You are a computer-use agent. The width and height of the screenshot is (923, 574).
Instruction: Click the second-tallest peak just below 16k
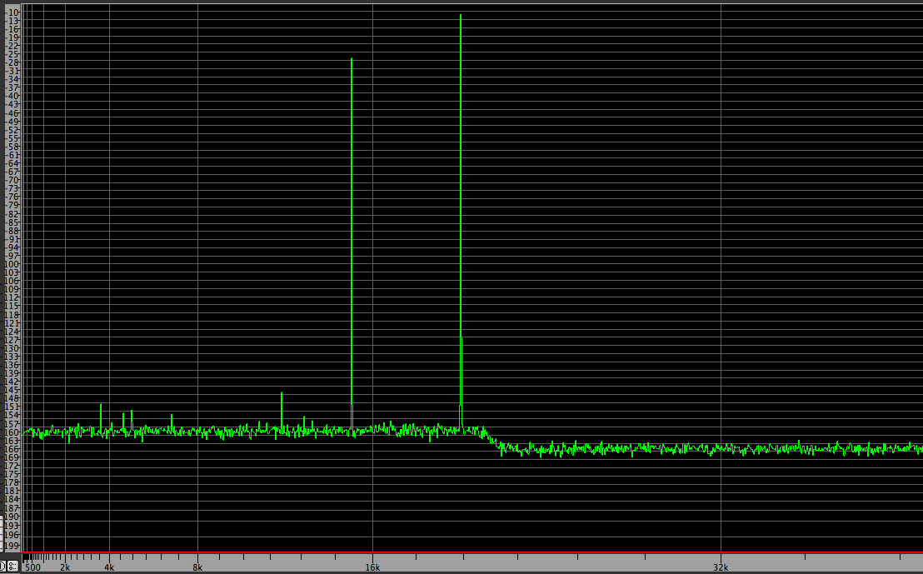pyautogui.click(x=352, y=244)
